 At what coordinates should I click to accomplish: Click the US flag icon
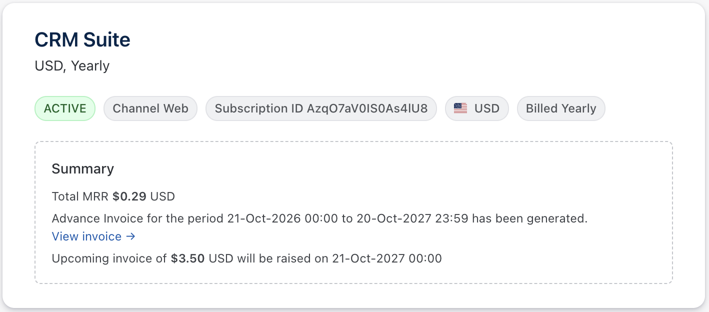click(x=460, y=108)
